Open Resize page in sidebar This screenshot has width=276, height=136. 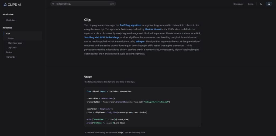click(x=9, y=52)
